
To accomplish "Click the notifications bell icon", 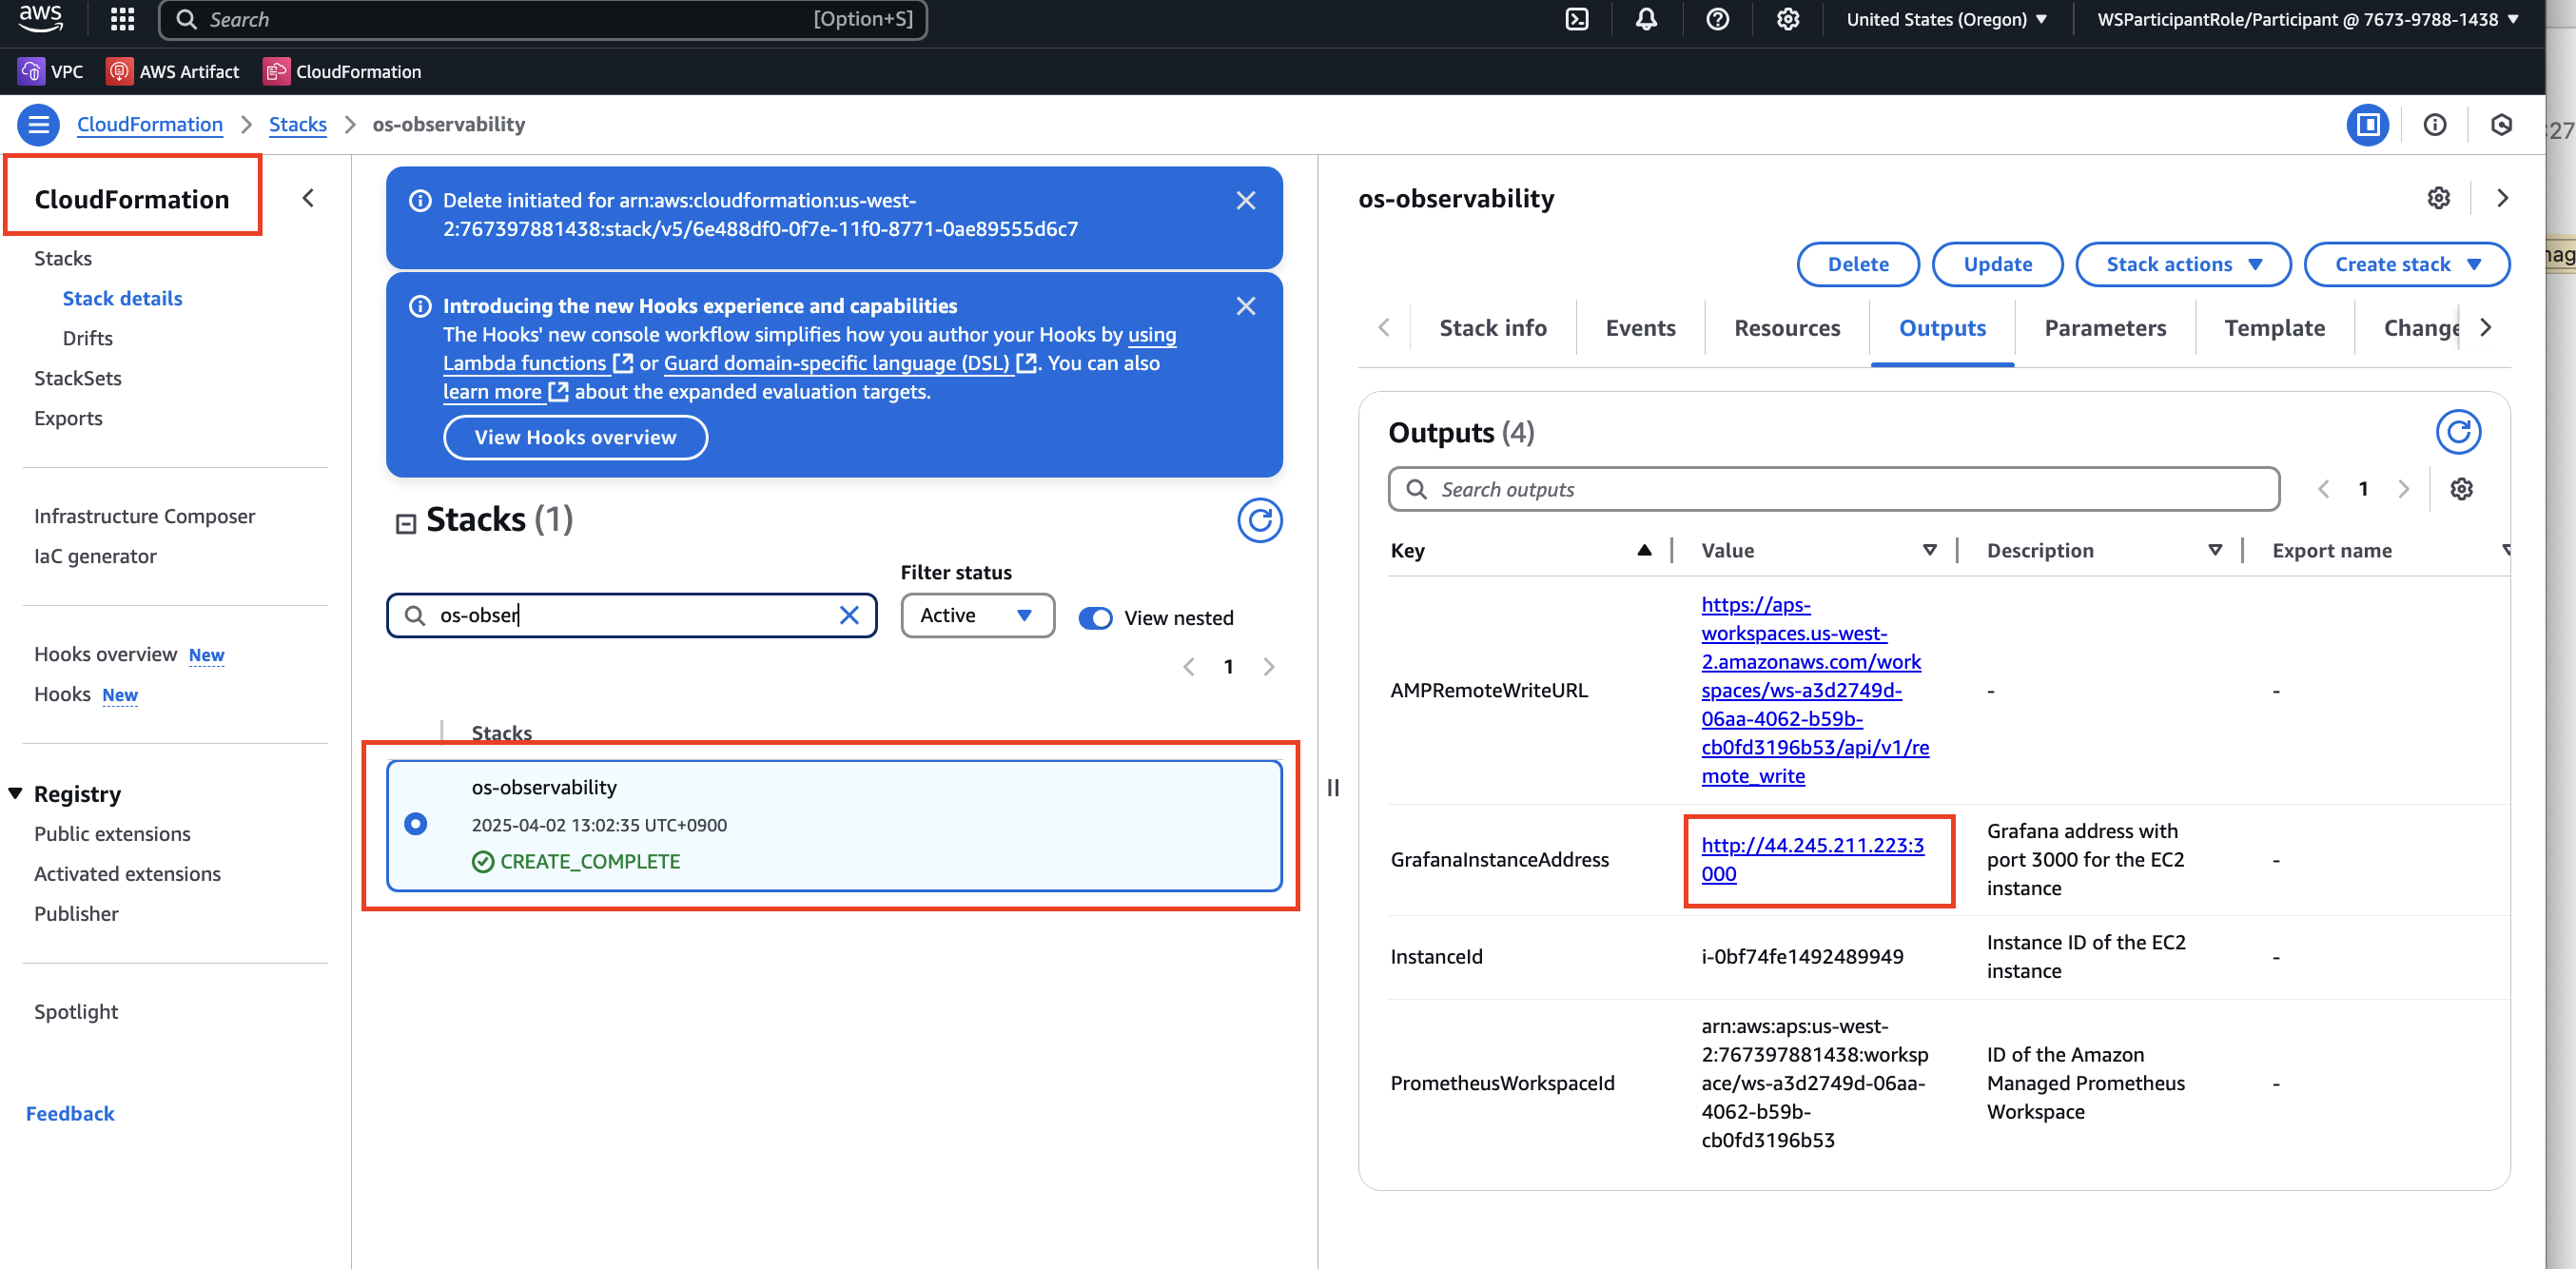I will click(x=1646, y=19).
